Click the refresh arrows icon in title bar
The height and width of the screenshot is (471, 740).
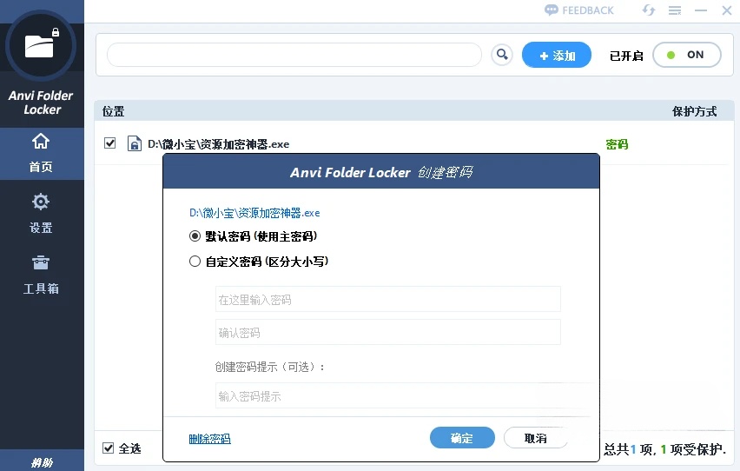click(x=649, y=10)
